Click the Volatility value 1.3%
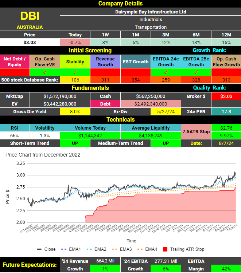This screenshot has height=273, width=241. pyautogui.click(x=45, y=136)
